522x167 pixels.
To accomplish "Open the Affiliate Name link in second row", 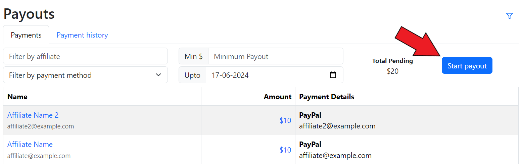I will (x=30, y=145).
